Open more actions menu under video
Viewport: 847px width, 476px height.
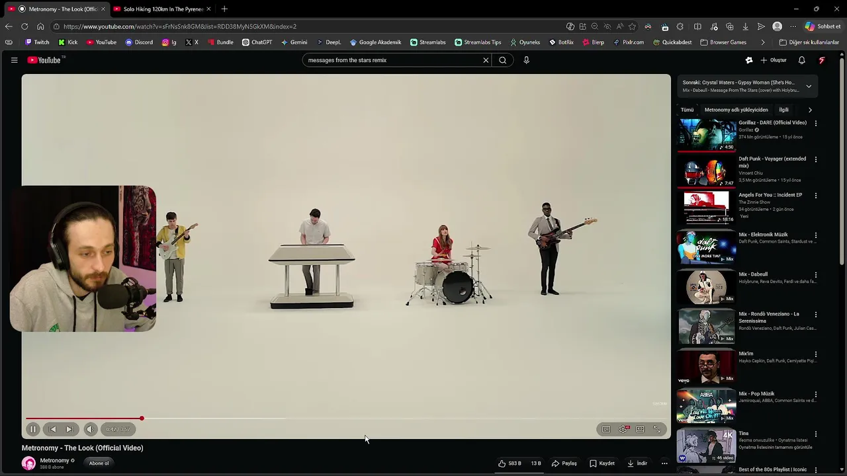pyautogui.click(x=664, y=463)
